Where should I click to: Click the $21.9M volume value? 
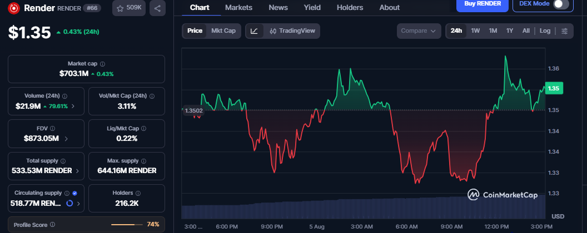pos(28,107)
